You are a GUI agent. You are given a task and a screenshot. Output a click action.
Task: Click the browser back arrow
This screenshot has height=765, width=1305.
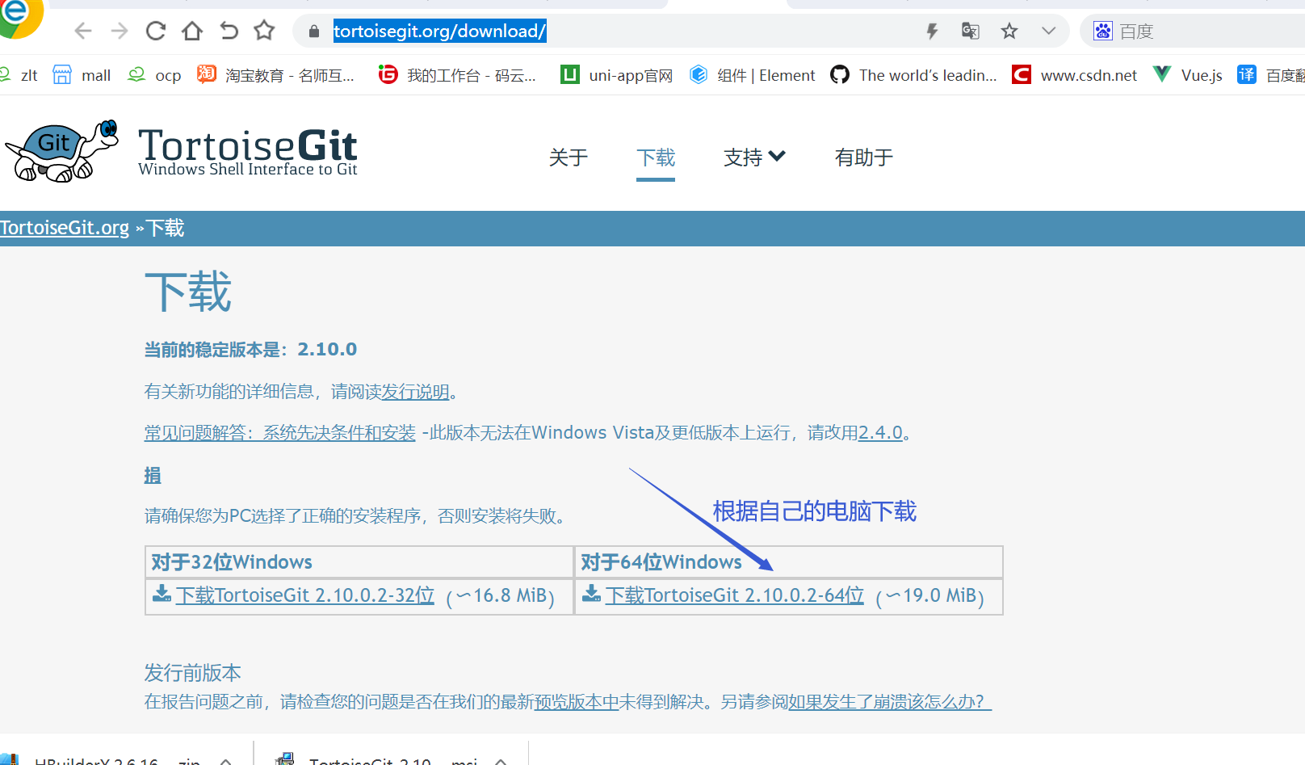point(82,32)
